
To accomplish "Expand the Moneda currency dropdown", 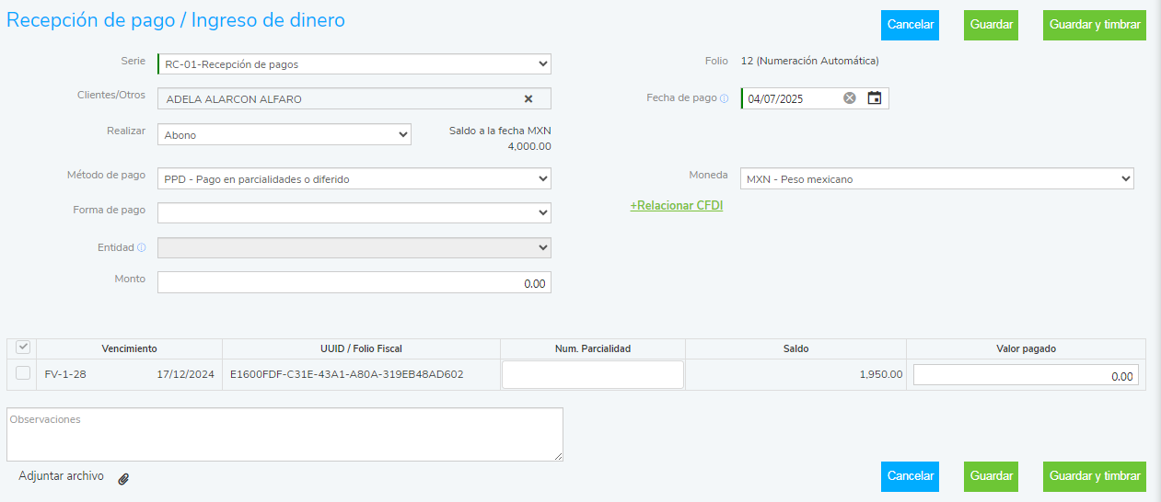I will tap(937, 179).
